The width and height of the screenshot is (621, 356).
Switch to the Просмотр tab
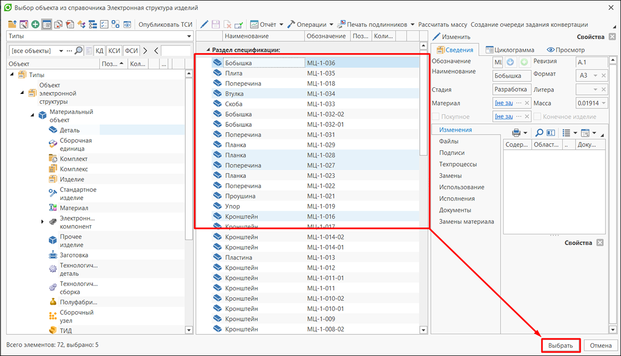point(565,50)
